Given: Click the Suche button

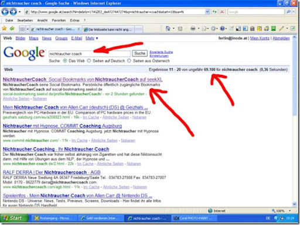Looking at the screenshot, I should (x=139, y=53).
